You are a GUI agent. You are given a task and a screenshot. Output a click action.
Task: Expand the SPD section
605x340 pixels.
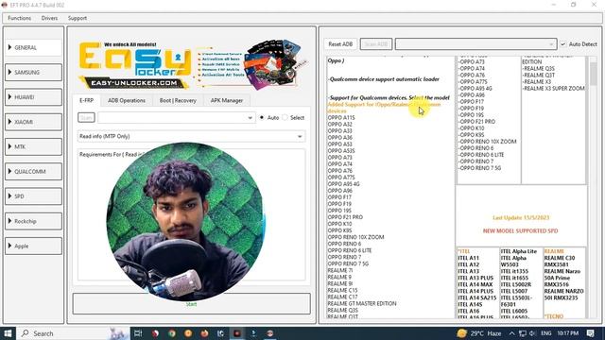point(33,196)
